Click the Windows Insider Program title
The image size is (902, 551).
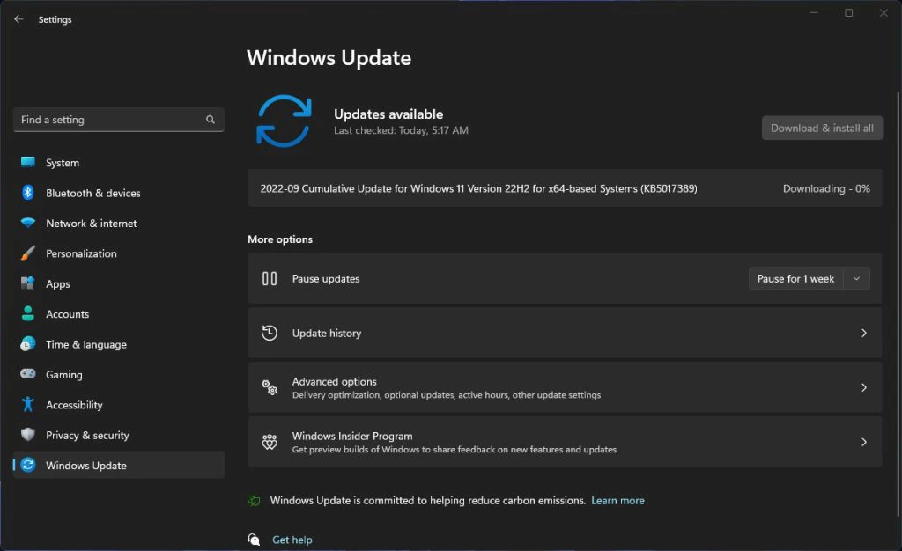coord(352,436)
